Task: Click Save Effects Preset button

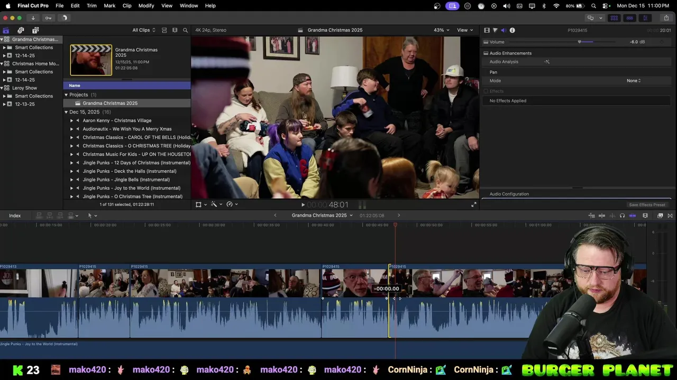Action: point(647,205)
